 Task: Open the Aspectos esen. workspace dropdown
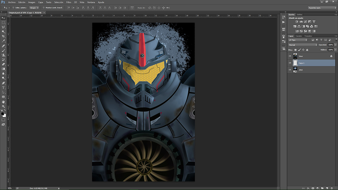[322, 8]
